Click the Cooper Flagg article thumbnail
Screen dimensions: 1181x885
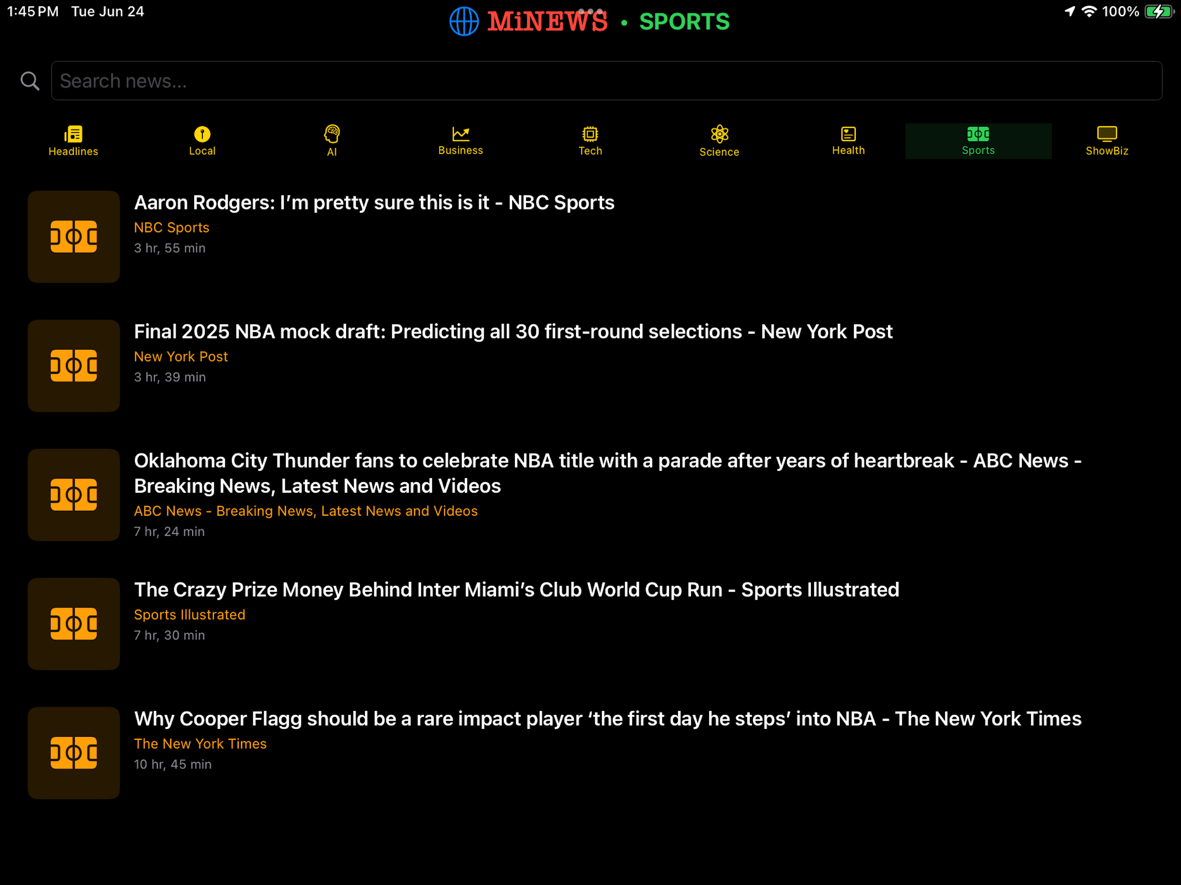click(x=73, y=754)
